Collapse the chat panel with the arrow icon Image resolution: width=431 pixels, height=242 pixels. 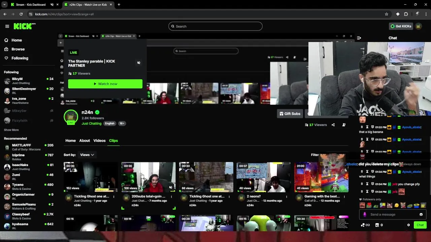pos(359,38)
